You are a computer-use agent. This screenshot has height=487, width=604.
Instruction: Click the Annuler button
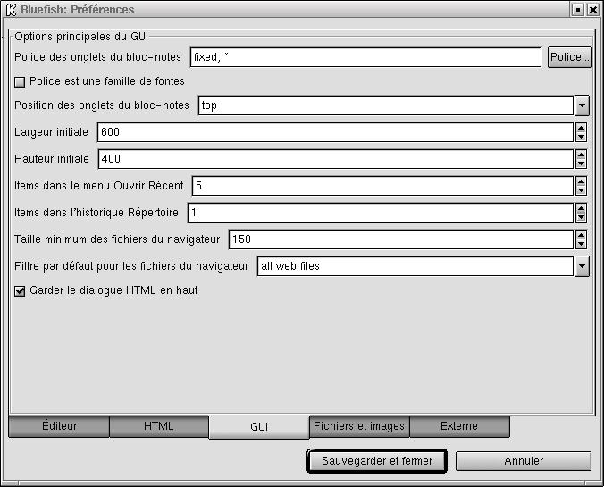pyautogui.click(x=523, y=461)
